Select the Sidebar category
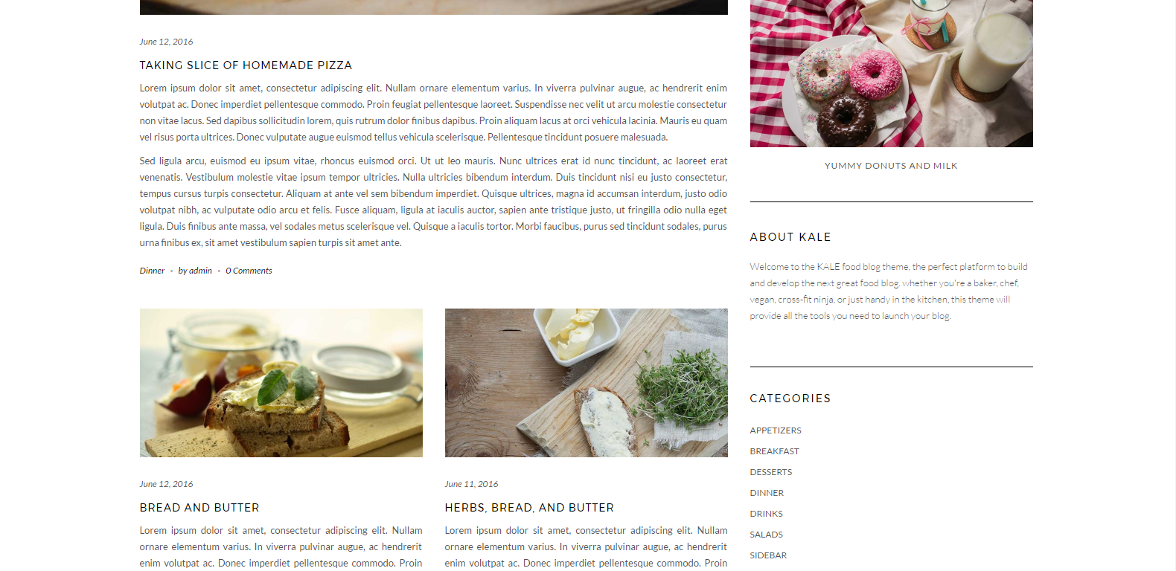 [x=768, y=555]
